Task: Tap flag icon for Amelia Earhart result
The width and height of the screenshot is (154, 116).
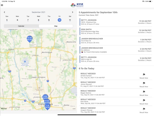Action: (x=144, y=75)
